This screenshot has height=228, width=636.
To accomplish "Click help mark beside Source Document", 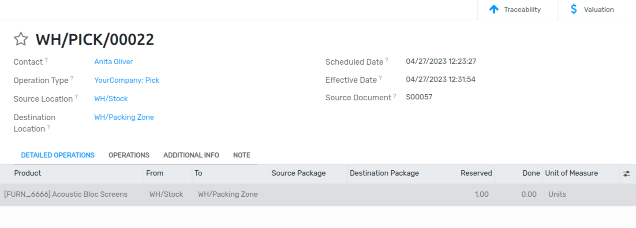I will tap(395, 95).
